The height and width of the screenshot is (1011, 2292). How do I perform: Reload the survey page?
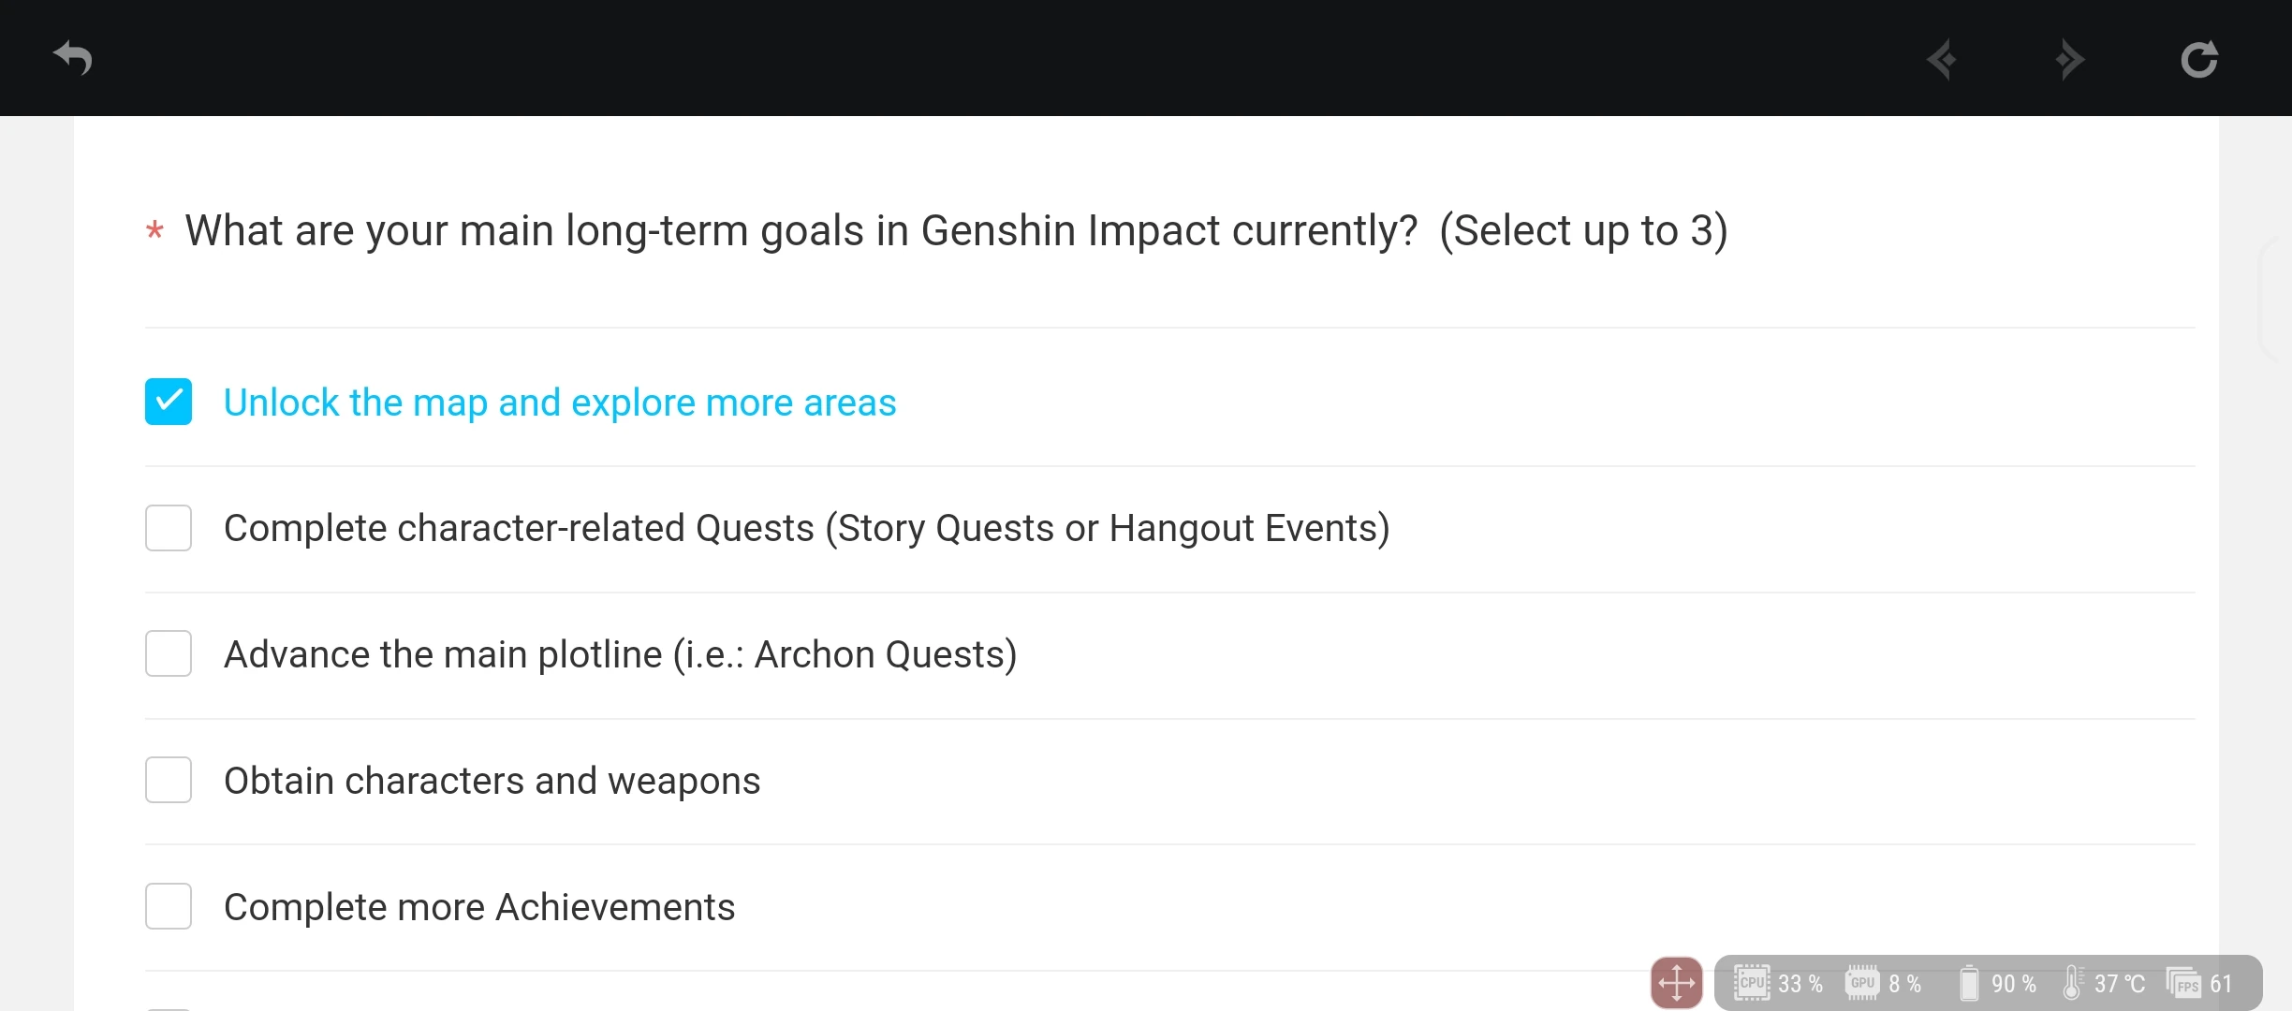[2198, 60]
